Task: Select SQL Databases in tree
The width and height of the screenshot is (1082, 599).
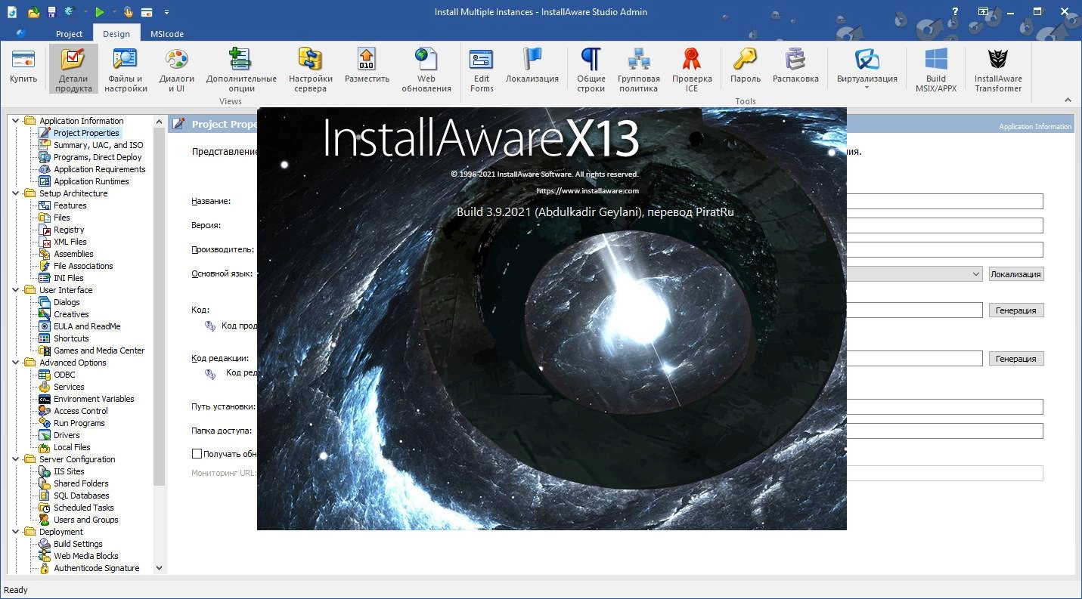Action: [x=81, y=496]
